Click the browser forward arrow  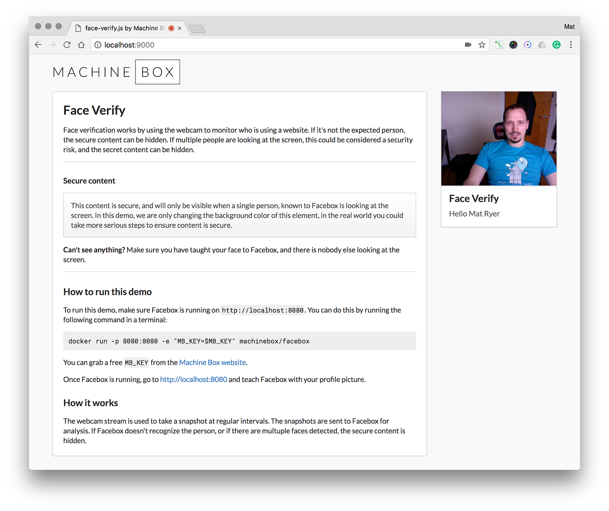coord(53,45)
